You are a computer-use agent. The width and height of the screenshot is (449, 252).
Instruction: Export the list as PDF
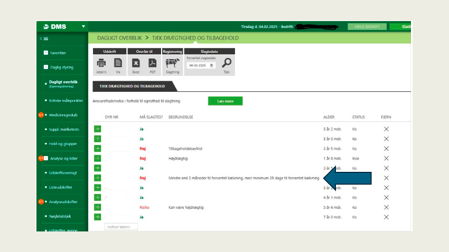152,63
